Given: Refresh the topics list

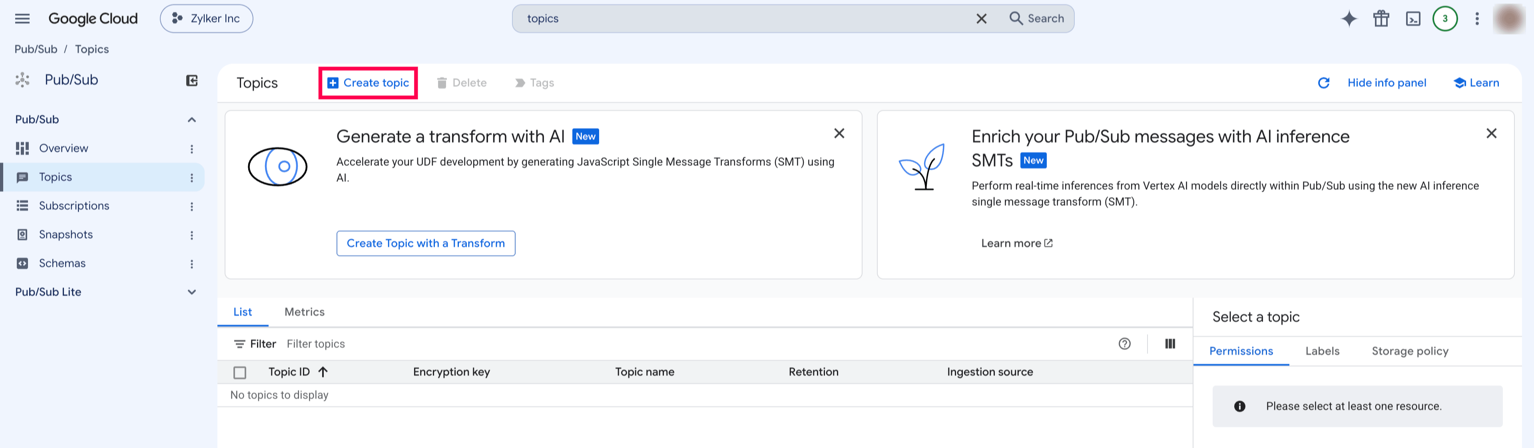Looking at the screenshot, I should tap(1323, 83).
